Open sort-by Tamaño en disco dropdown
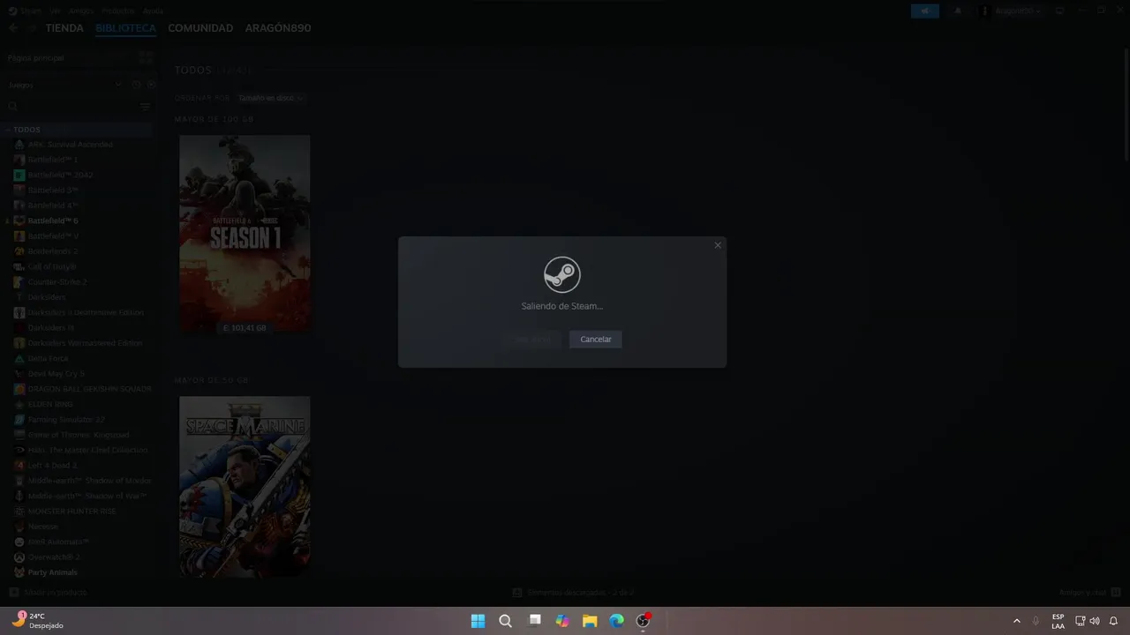Viewport: 1130px width, 635px height. (x=271, y=98)
